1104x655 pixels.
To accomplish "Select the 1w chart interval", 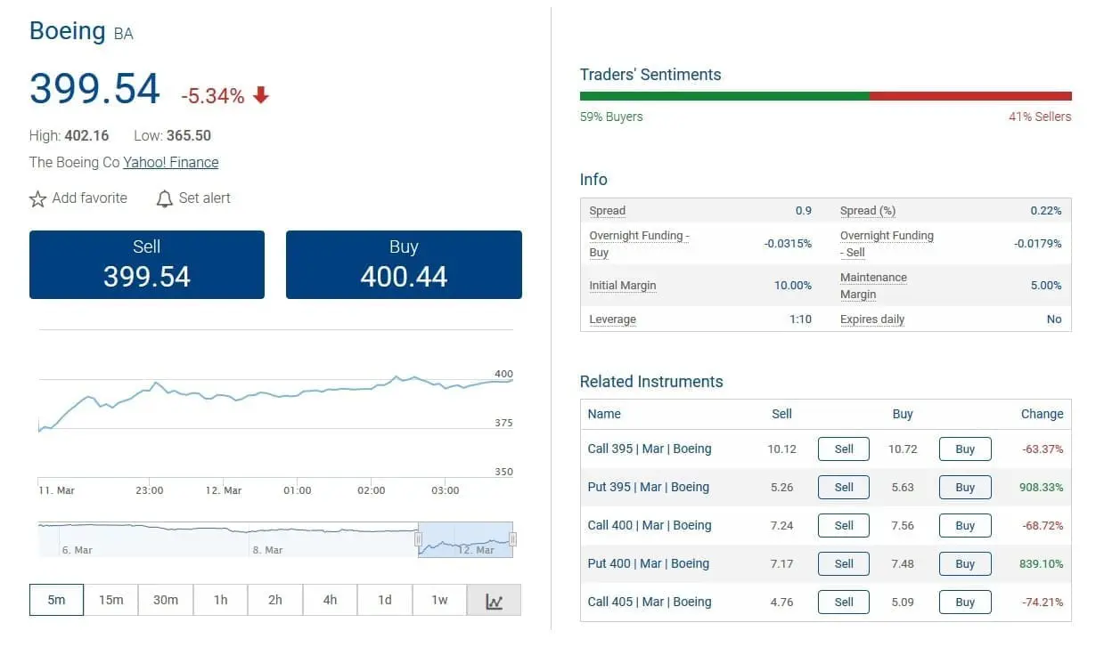I will 439,600.
